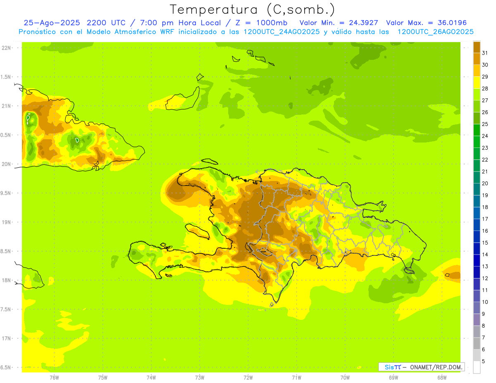Click the dark orange swatch above 31
This screenshot has width=496, height=383.
477,47
